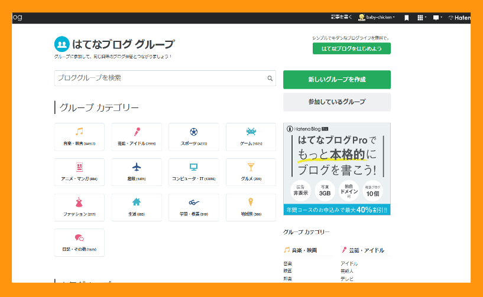Click 記事を書く in the top bar

tap(341, 17)
